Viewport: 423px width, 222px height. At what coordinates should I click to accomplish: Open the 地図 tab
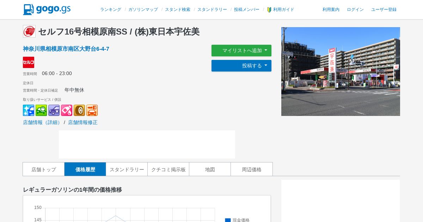point(210,169)
